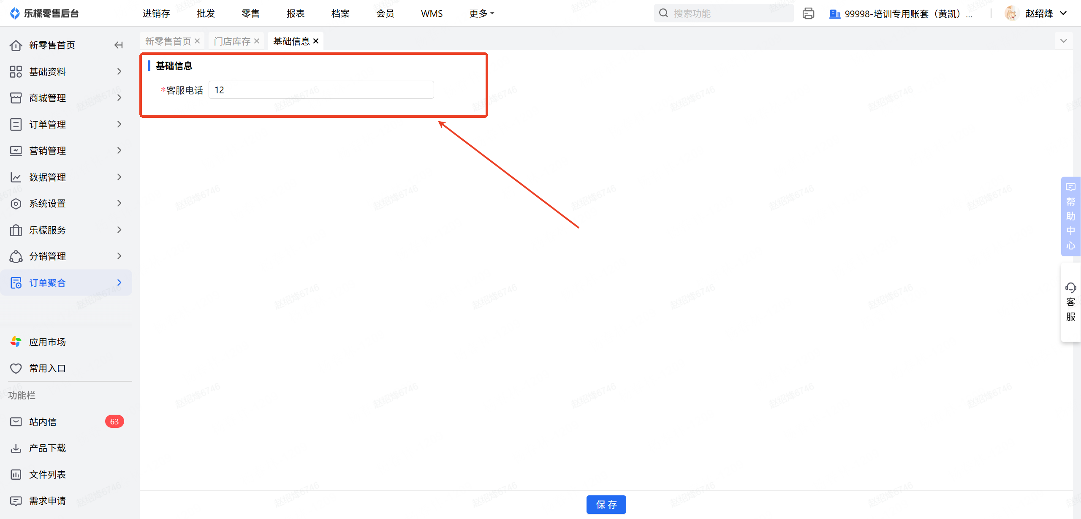Viewport: 1081px width, 519px height.
Task: Click the printer icon in top bar
Action: (x=808, y=14)
